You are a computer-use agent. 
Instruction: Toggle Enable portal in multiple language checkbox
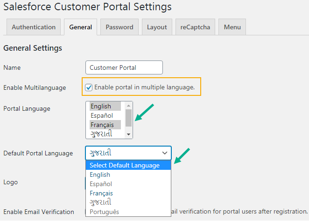point(89,87)
